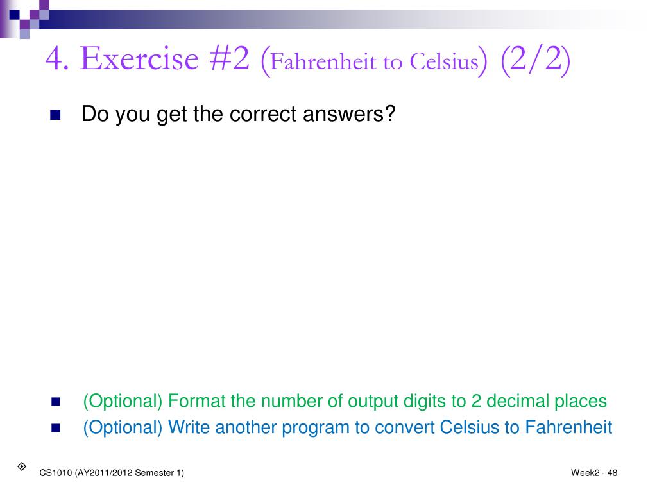Screen dimensions: 657x492
Task: Select the "4. Exercise #2" slide title
Action: coord(148,58)
